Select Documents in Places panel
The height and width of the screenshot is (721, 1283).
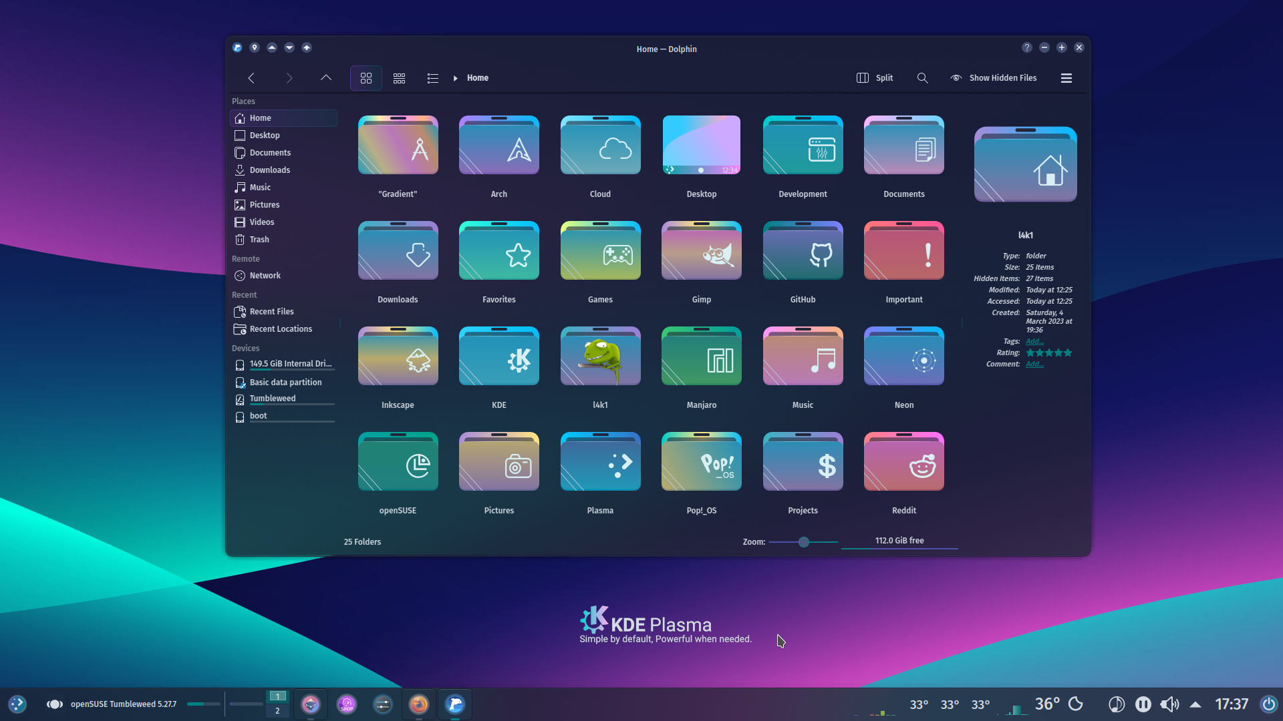(x=284, y=153)
